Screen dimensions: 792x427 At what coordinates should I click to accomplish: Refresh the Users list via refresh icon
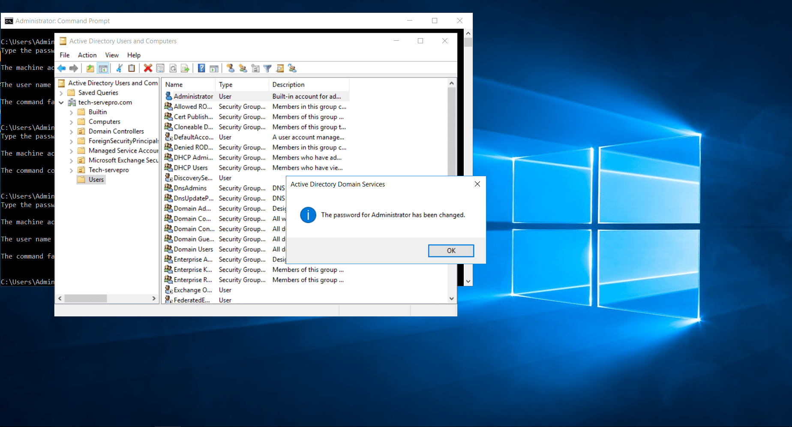(x=173, y=68)
